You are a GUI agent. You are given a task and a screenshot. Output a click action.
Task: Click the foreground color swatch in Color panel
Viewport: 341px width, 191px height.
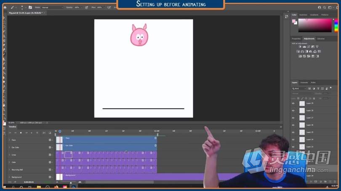(x=294, y=21)
